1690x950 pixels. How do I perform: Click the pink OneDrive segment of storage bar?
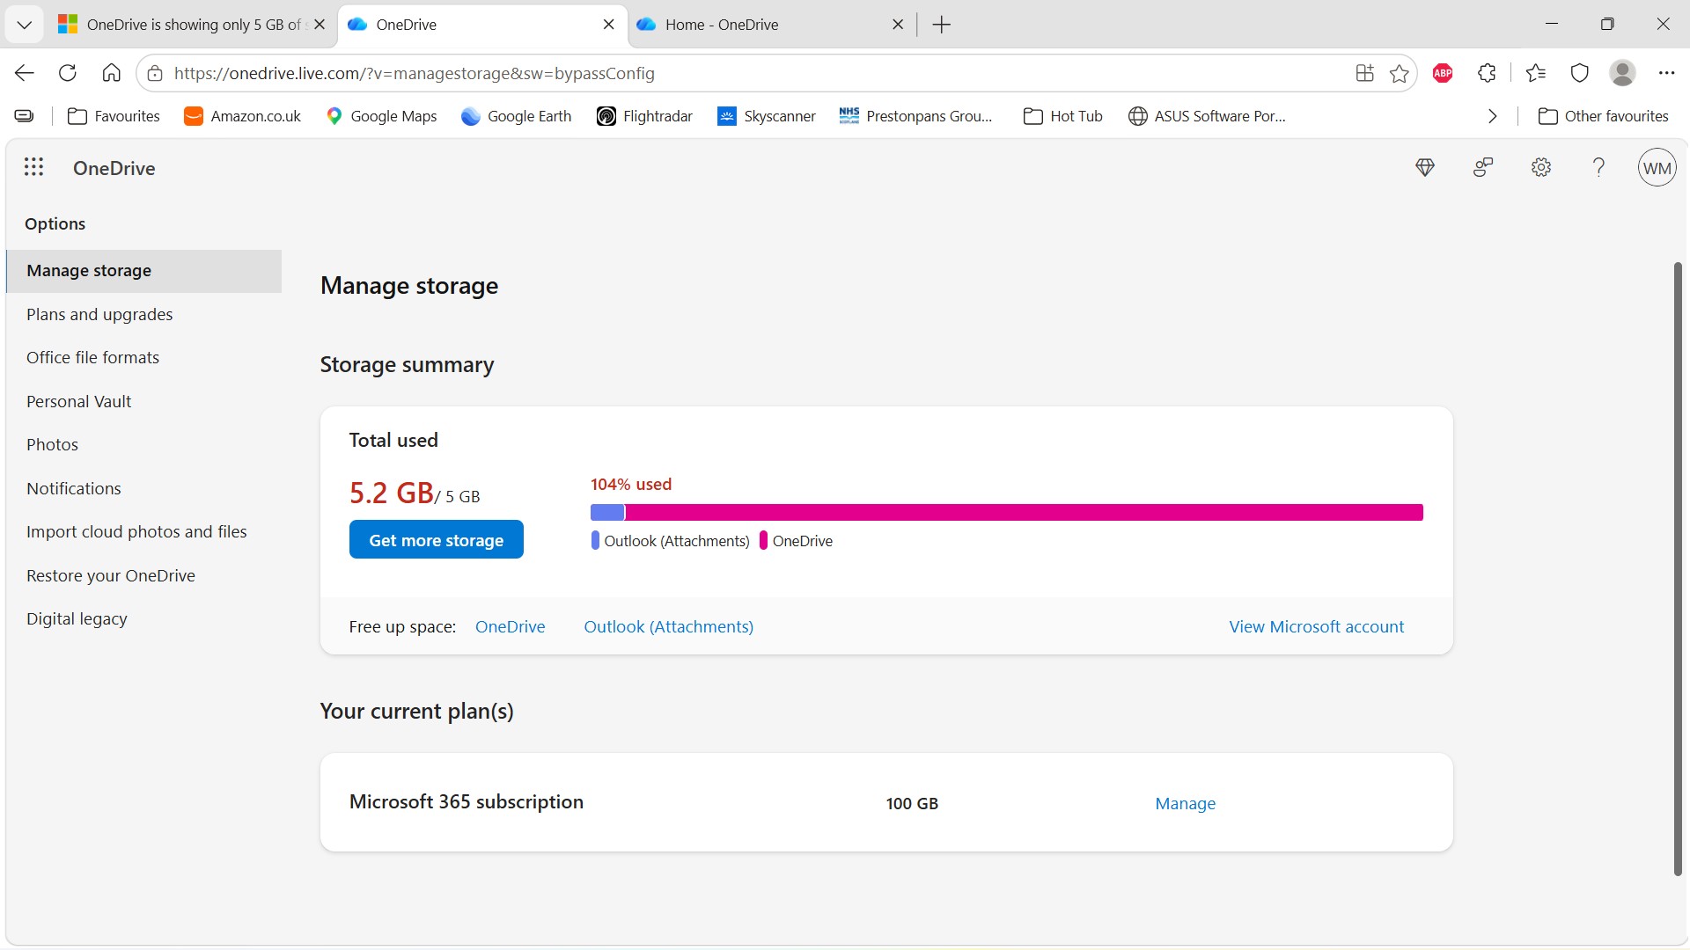[x=1024, y=512]
